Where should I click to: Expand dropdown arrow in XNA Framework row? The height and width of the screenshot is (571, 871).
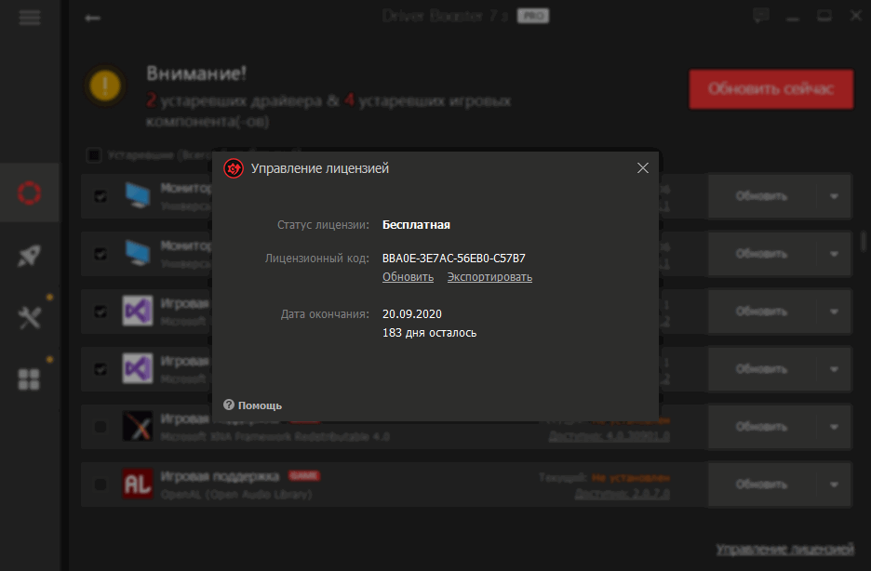[x=834, y=427]
